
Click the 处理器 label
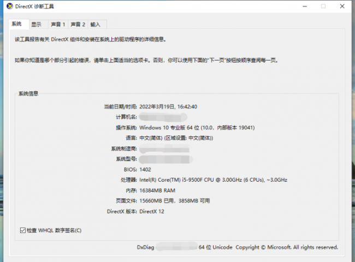(x=129, y=180)
